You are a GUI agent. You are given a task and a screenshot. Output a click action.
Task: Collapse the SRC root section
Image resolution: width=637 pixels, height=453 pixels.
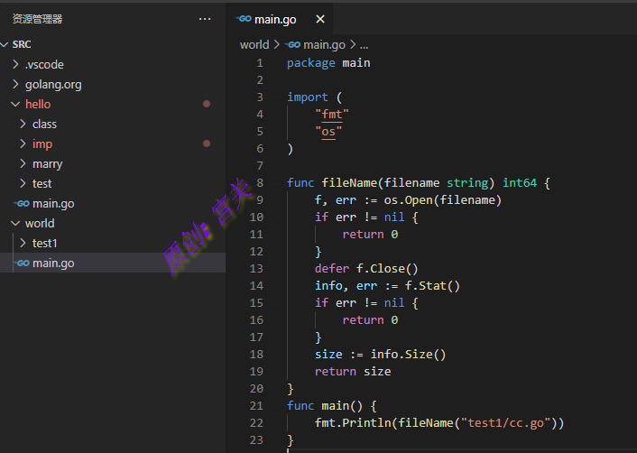click(5, 44)
